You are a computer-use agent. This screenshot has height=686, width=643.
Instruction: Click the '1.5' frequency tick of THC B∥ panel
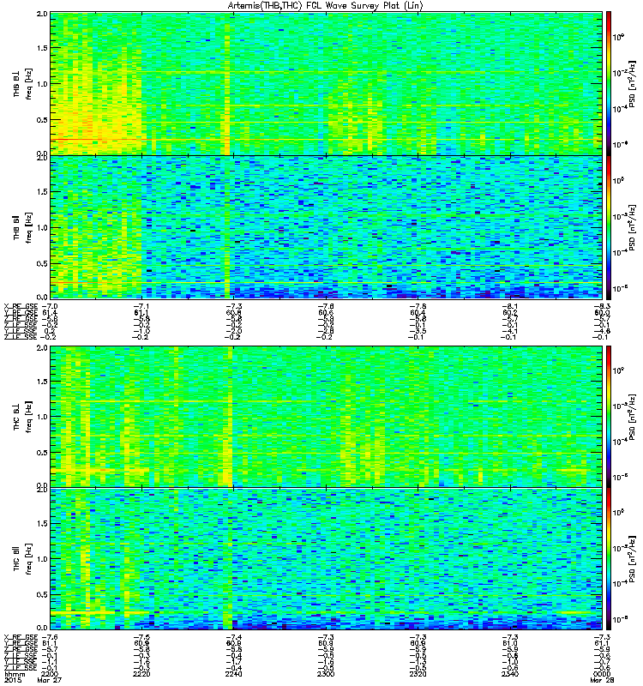point(42,523)
